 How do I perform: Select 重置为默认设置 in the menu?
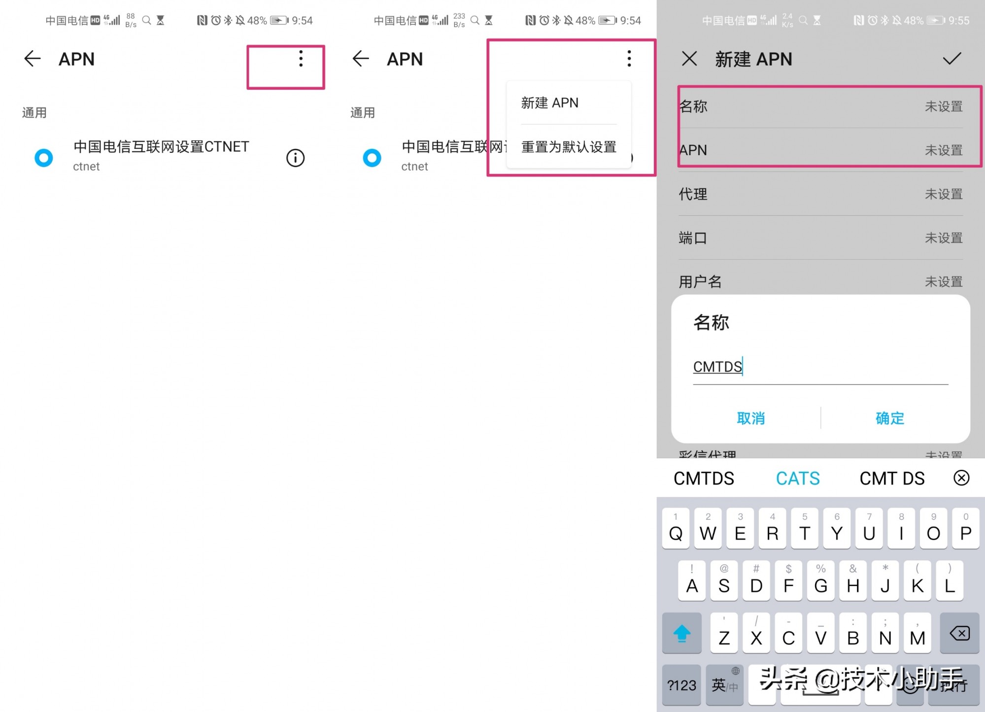click(x=568, y=147)
